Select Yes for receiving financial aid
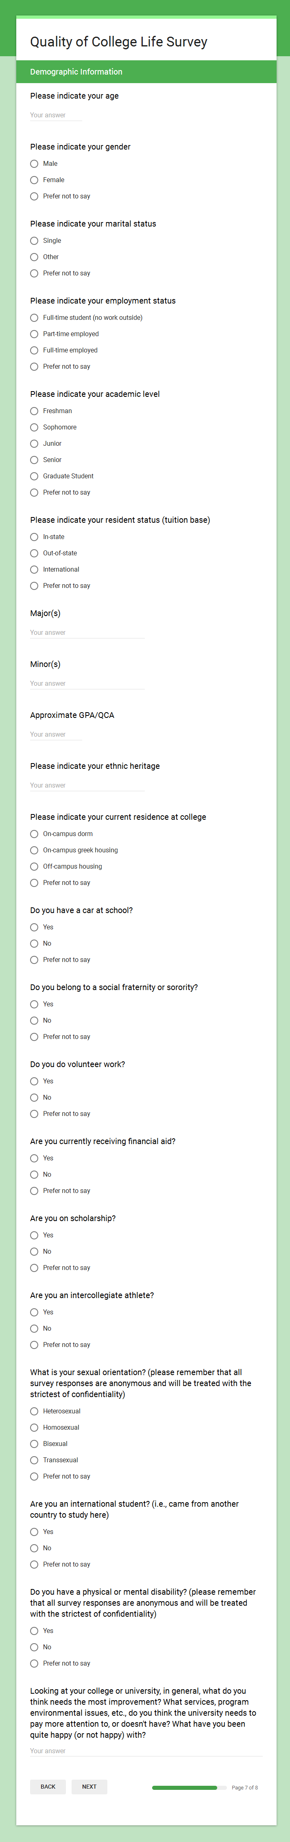 (x=34, y=1158)
